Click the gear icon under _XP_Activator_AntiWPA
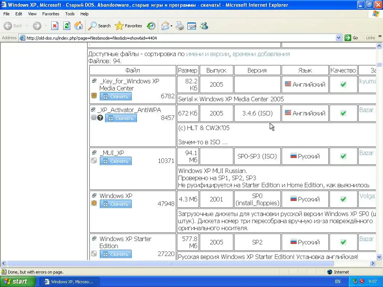This screenshot has width=383, height=287. click(x=94, y=118)
